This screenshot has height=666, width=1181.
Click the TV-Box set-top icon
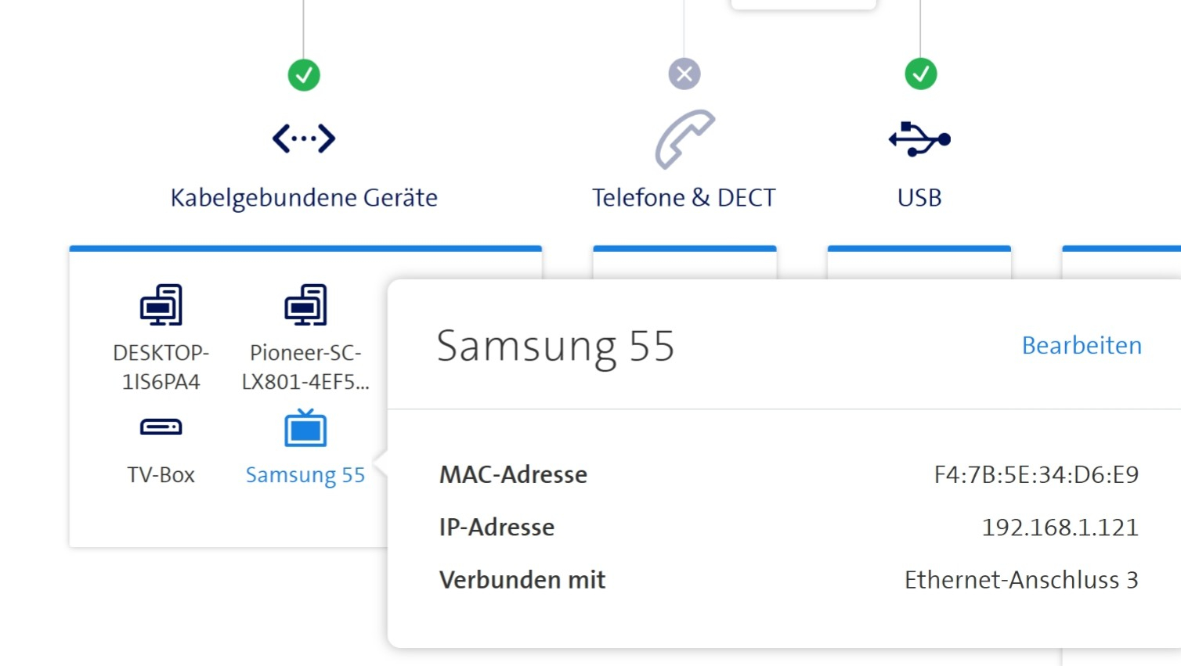pyautogui.click(x=161, y=427)
